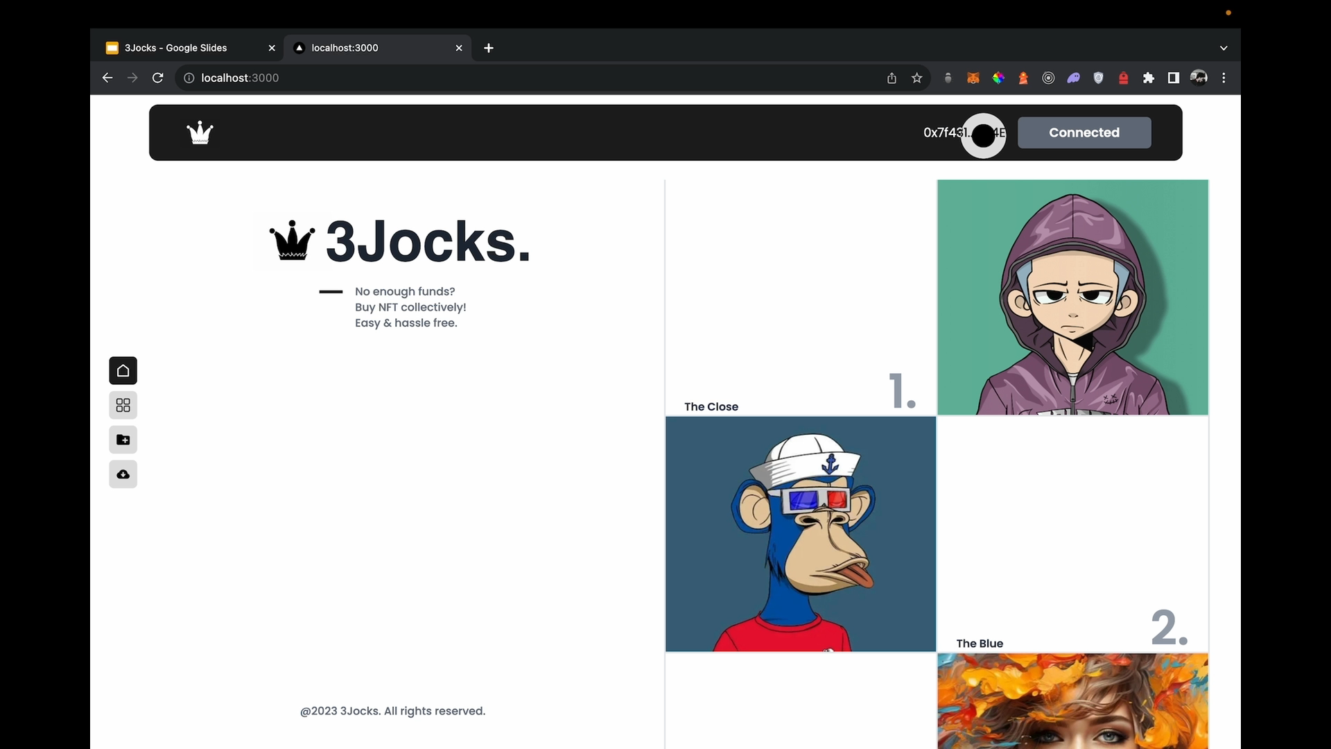
Task: Bookmark this page with the star icon
Action: tap(917, 78)
